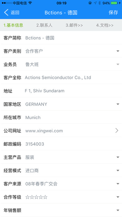Tap the back arrow icon

click(x=6, y=12)
